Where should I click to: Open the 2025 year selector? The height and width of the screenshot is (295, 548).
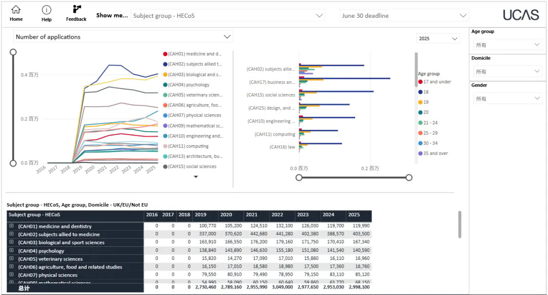click(x=438, y=39)
